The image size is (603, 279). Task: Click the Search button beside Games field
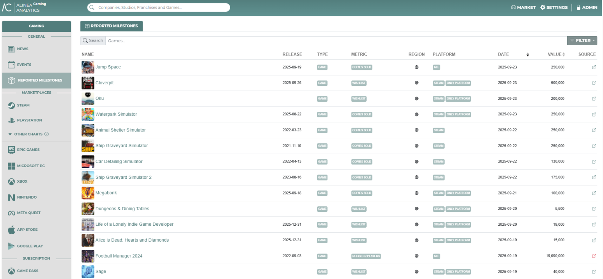click(93, 40)
